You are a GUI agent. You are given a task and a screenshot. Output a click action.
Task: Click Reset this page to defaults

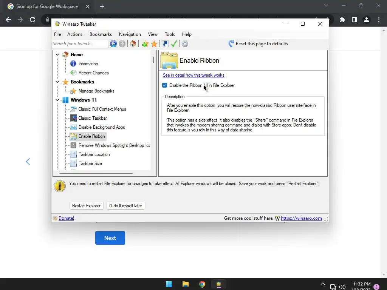[x=262, y=44]
